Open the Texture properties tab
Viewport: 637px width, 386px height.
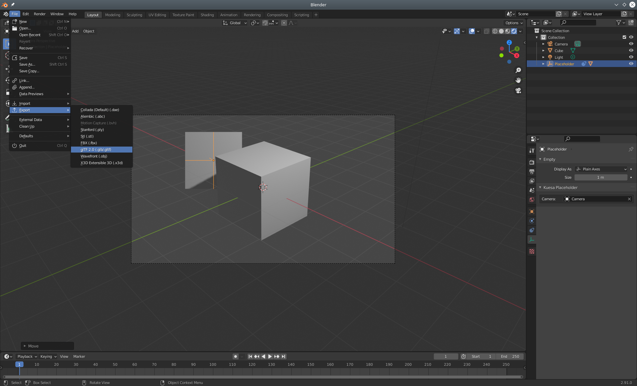pyautogui.click(x=532, y=251)
